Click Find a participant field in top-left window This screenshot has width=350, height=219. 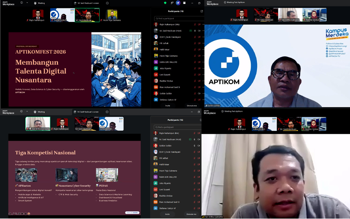pos(179,18)
